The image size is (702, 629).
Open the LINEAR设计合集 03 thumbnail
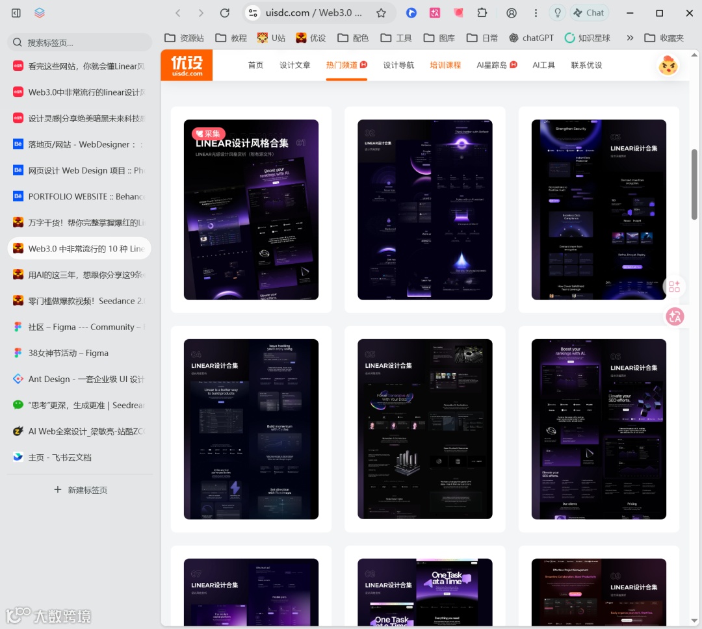pyautogui.click(x=599, y=209)
